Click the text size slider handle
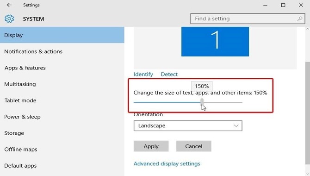This screenshot has width=310, height=176. pyautogui.click(x=202, y=102)
